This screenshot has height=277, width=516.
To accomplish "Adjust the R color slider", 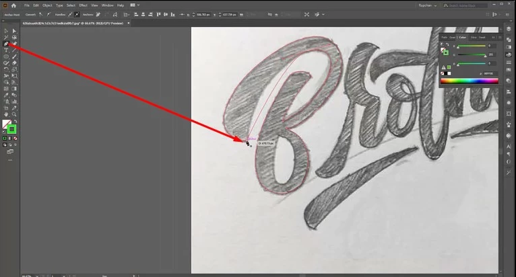I will [472, 46].
